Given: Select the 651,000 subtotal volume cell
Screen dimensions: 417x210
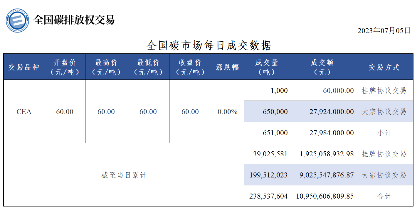Looking at the screenshot, I should click(x=267, y=133).
